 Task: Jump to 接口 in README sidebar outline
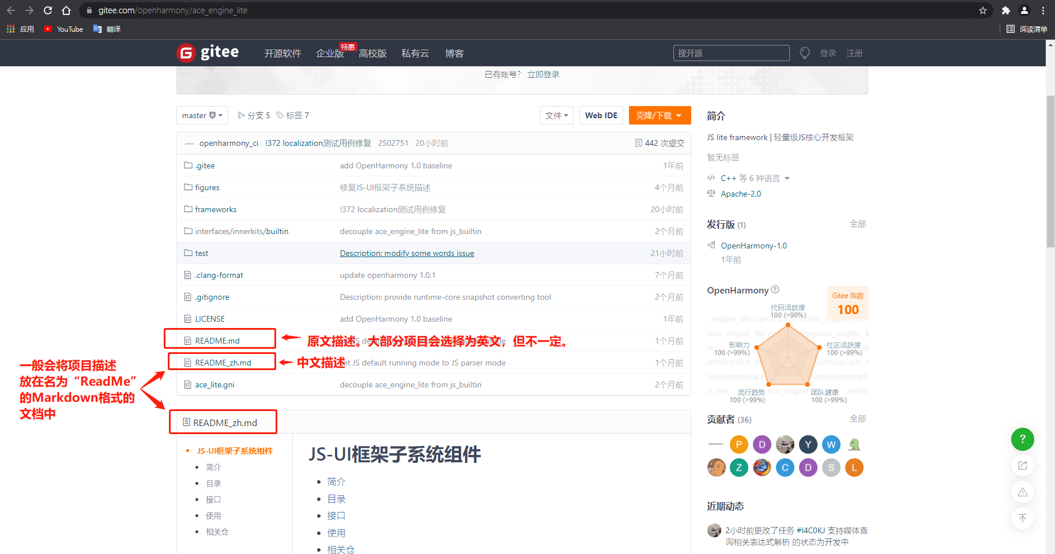(x=213, y=499)
